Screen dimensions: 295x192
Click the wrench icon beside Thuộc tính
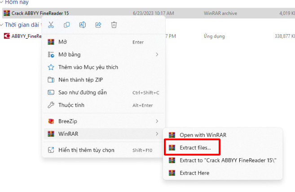[x=51, y=105]
